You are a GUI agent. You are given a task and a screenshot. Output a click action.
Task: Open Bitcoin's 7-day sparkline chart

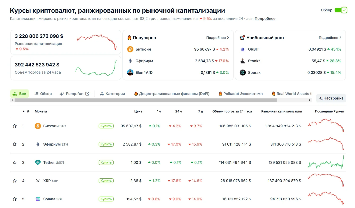[326, 126]
